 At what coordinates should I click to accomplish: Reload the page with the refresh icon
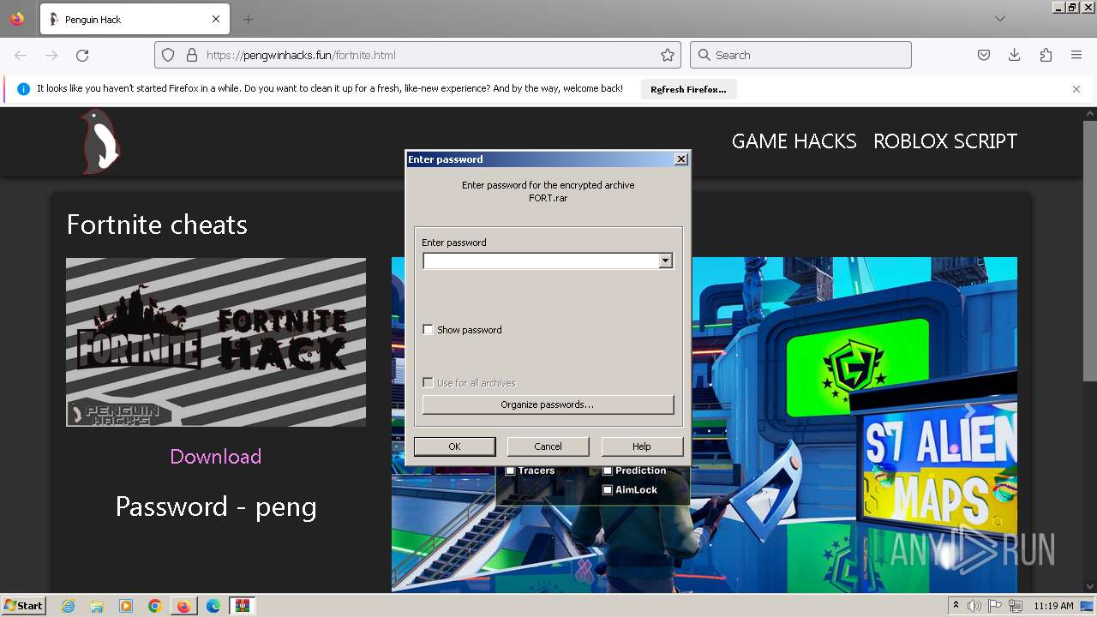(x=82, y=55)
